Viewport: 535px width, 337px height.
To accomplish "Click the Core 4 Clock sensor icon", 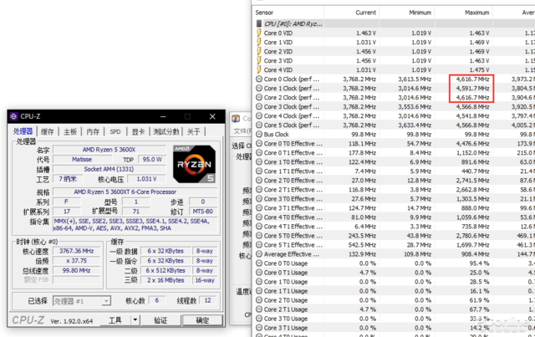I will click(259, 115).
